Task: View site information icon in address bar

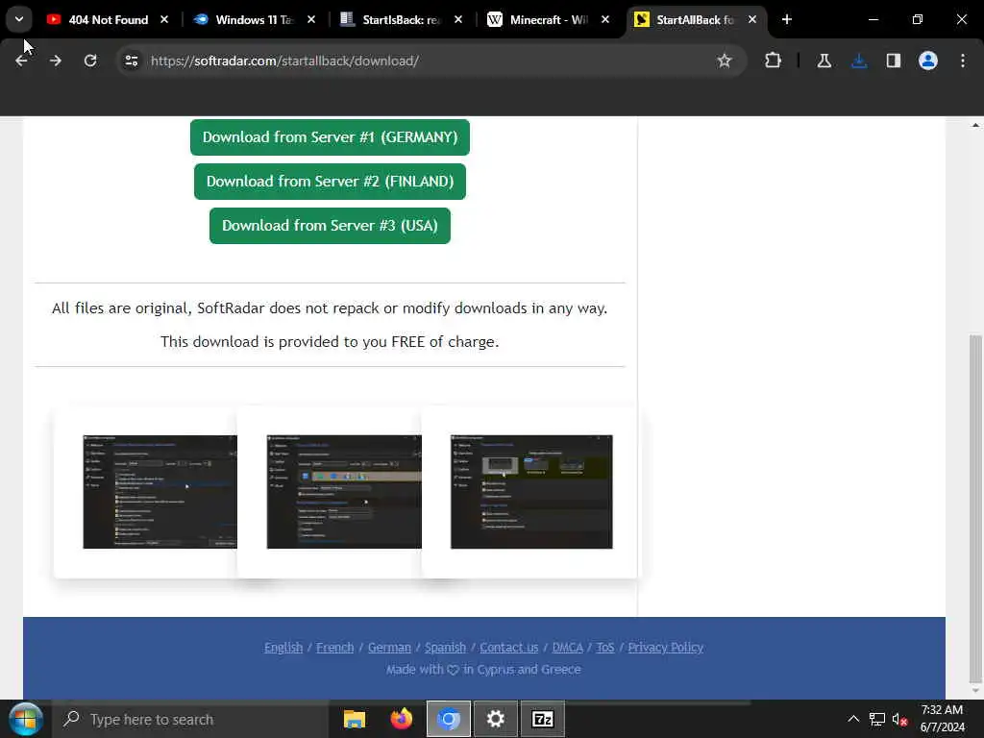Action: (x=132, y=61)
